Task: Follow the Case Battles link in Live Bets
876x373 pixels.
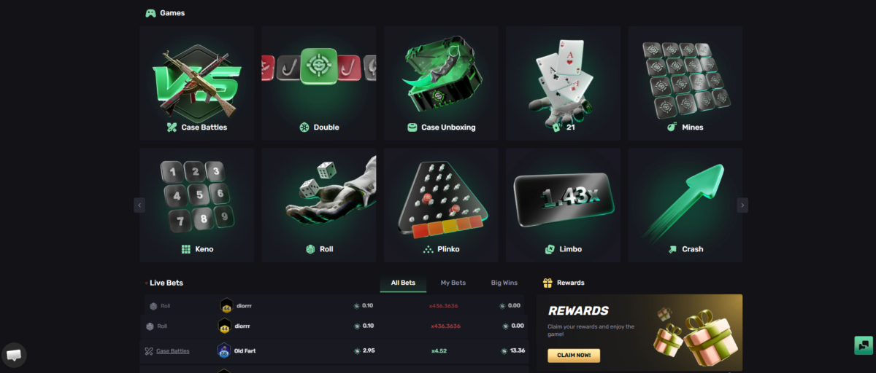Action: point(172,351)
